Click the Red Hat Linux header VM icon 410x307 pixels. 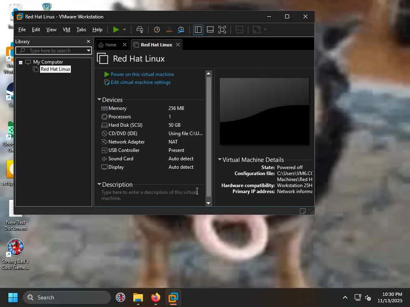102,58
